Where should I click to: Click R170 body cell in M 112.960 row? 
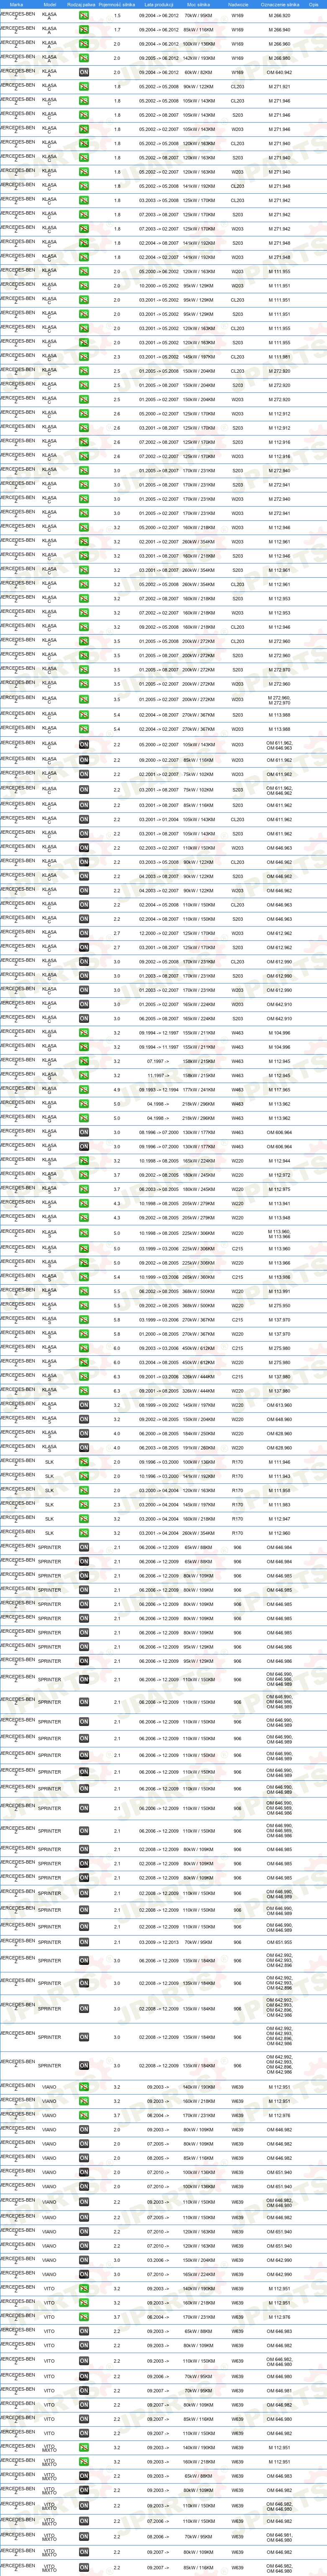238,1533
